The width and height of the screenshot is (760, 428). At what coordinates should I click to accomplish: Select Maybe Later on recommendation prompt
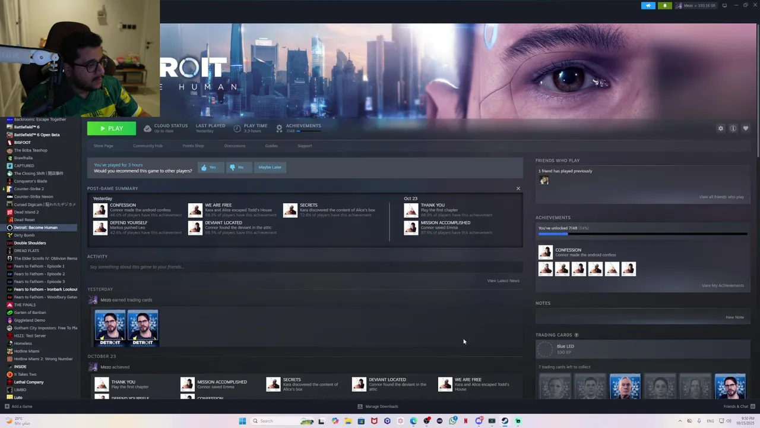coord(270,168)
